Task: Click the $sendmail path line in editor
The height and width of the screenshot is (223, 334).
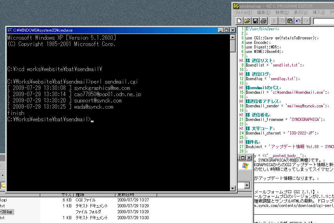Action: (287, 92)
